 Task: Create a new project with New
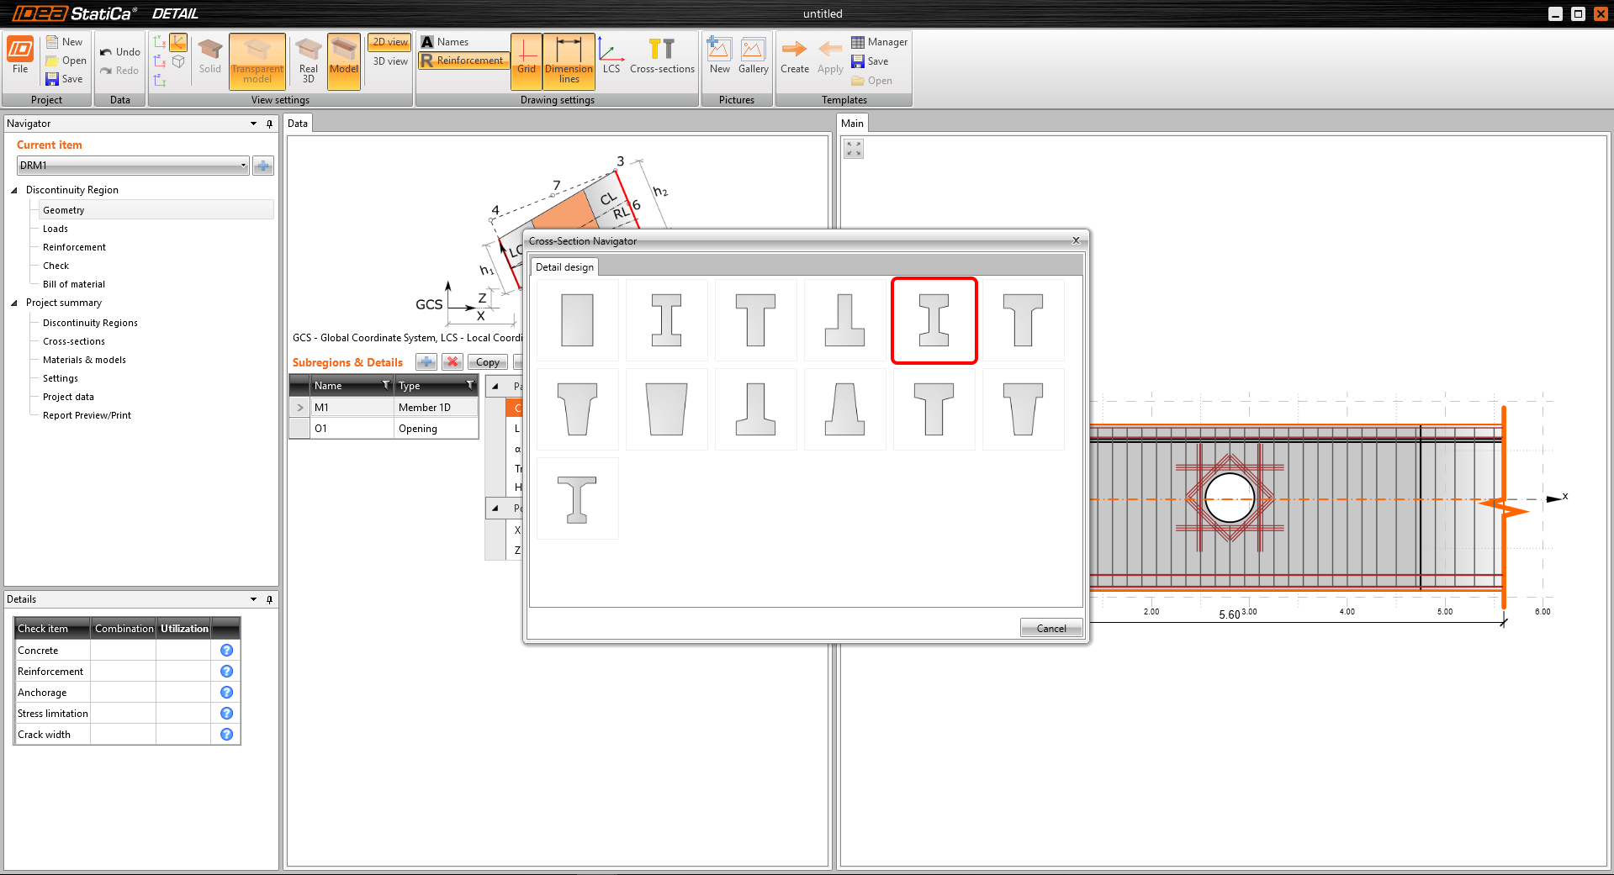click(64, 42)
